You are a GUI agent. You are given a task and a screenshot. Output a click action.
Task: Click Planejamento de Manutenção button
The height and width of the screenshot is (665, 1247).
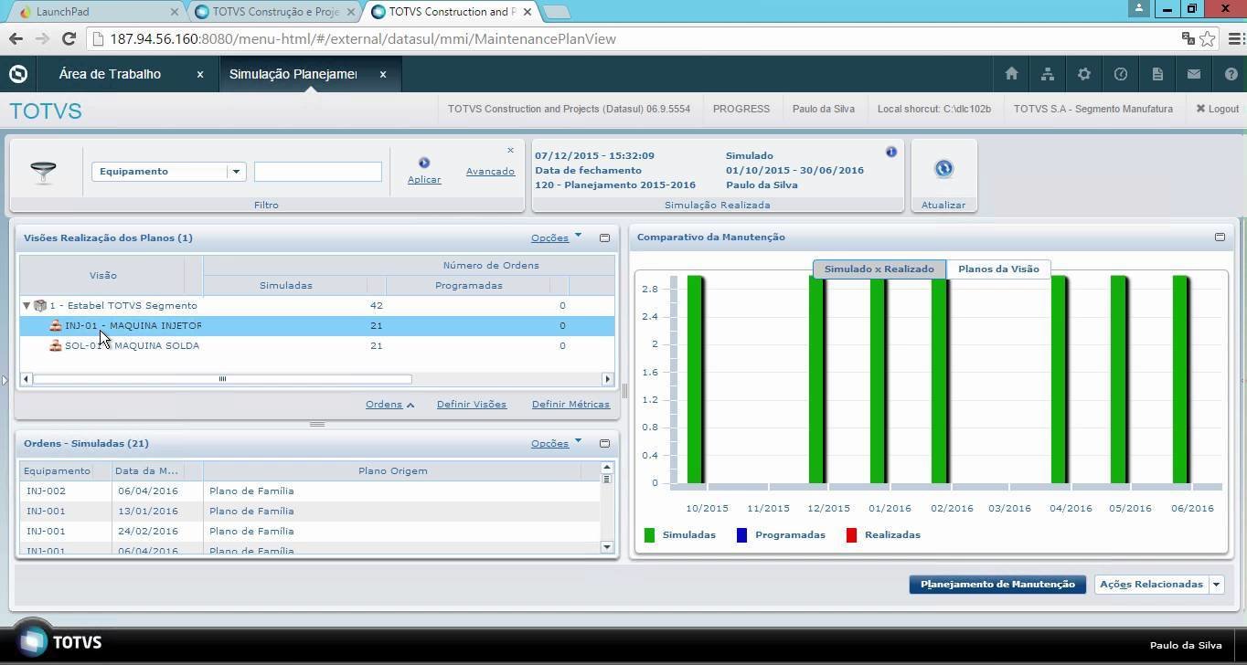pos(997,585)
